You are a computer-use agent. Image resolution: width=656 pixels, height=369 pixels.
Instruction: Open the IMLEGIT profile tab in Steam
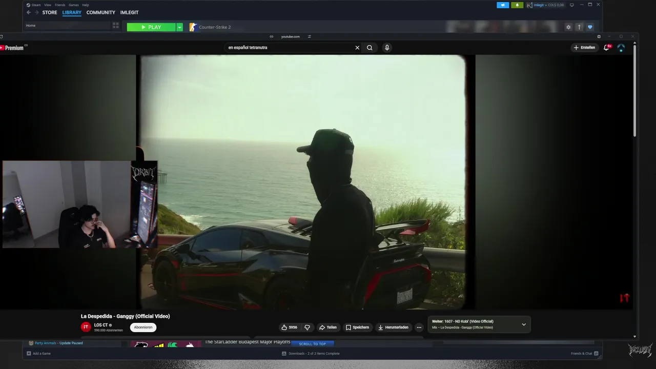pyautogui.click(x=129, y=12)
